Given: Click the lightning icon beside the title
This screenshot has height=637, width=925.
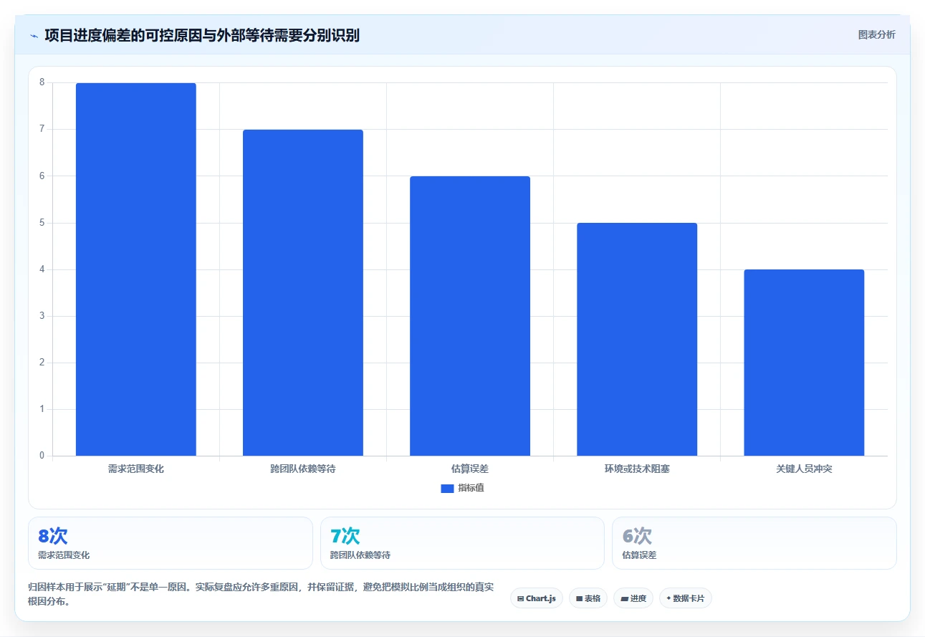Looking at the screenshot, I should pyautogui.click(x=34, y=35).
